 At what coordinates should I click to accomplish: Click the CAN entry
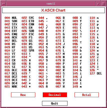[x=31, y=24]
